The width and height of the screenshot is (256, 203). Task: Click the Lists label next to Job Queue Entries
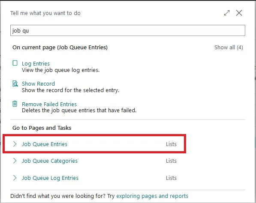point(171,144)
